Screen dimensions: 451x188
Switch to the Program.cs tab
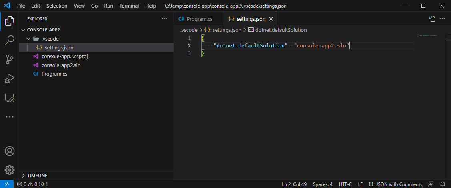pyautogui.click(x=199, y=19)
